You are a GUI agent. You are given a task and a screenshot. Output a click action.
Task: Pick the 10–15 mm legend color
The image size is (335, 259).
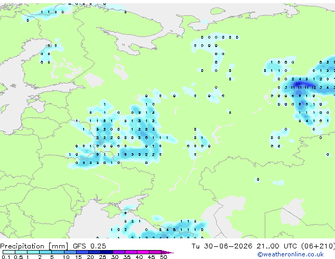click(x=70, y=252)
